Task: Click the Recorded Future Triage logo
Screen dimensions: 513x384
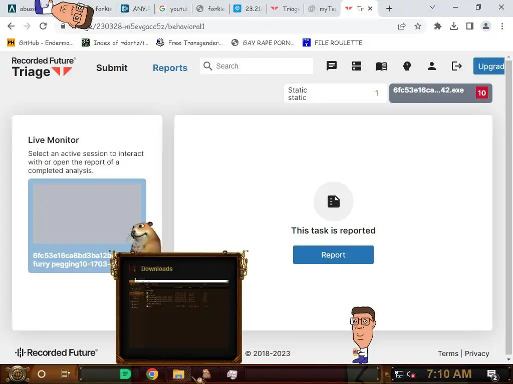Action: point(44,67)
